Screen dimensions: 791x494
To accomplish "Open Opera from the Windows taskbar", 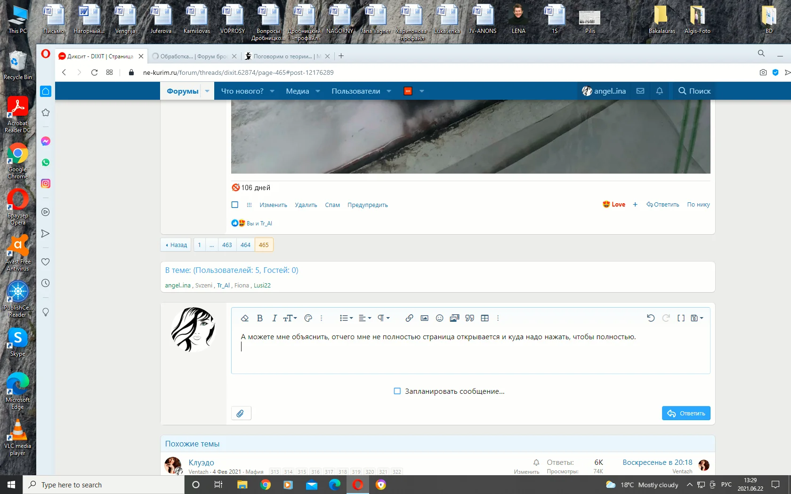I will click(x=358, y=485).
